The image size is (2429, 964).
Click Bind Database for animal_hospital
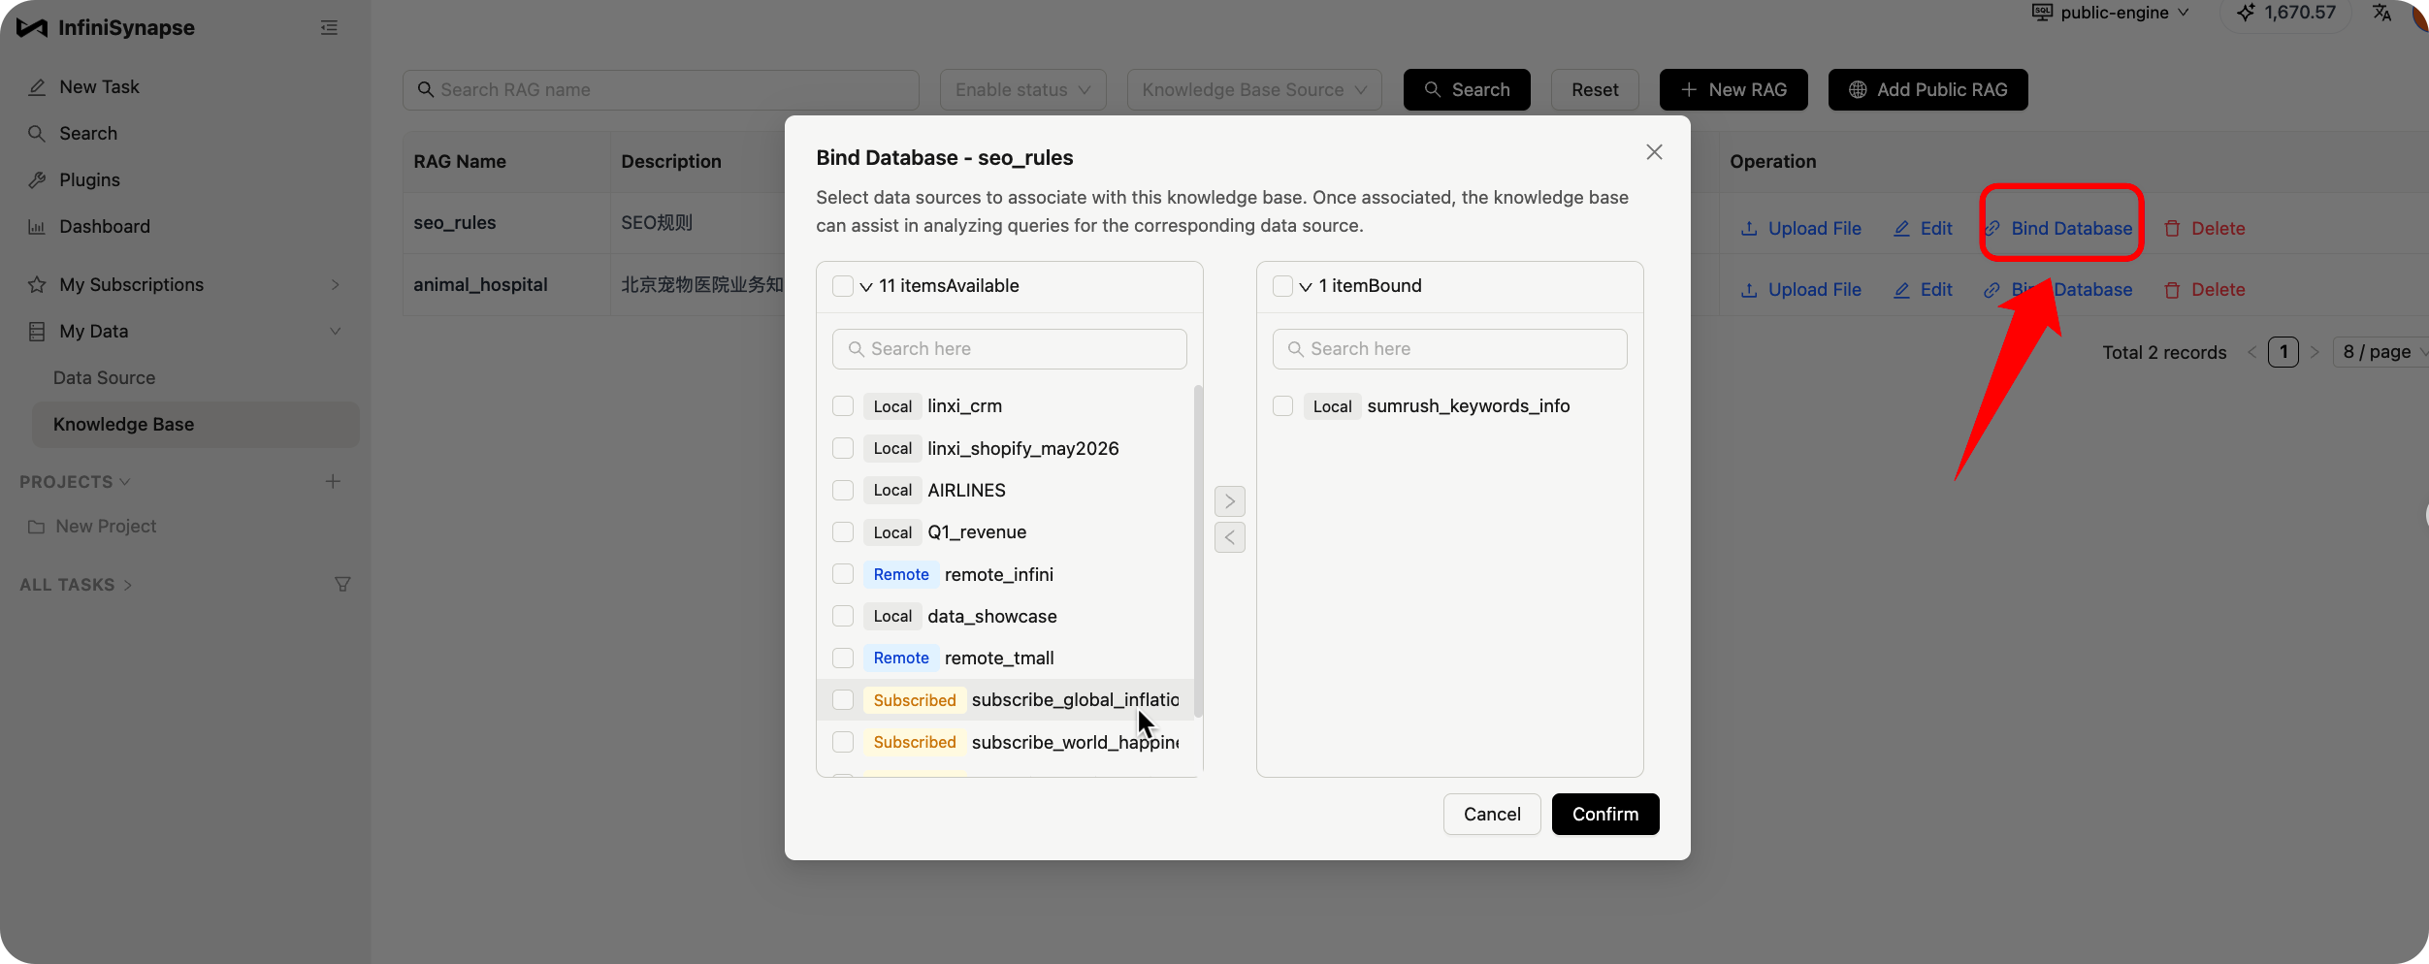pos(2057,289)
